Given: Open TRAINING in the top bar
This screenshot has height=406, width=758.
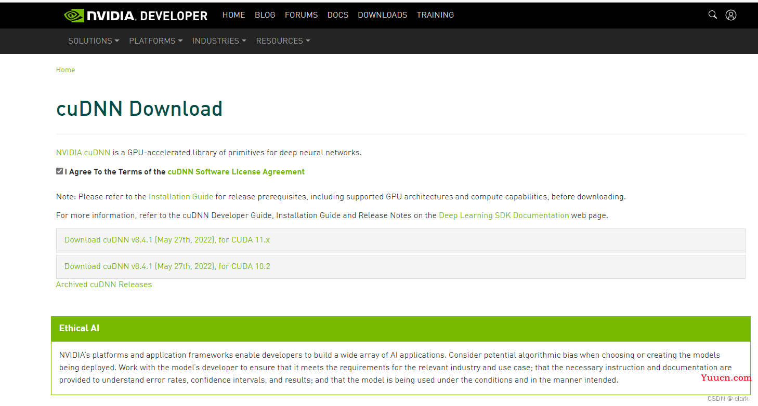Looking at the screenshot, I should pyautogui.click(x=435, y=15).
